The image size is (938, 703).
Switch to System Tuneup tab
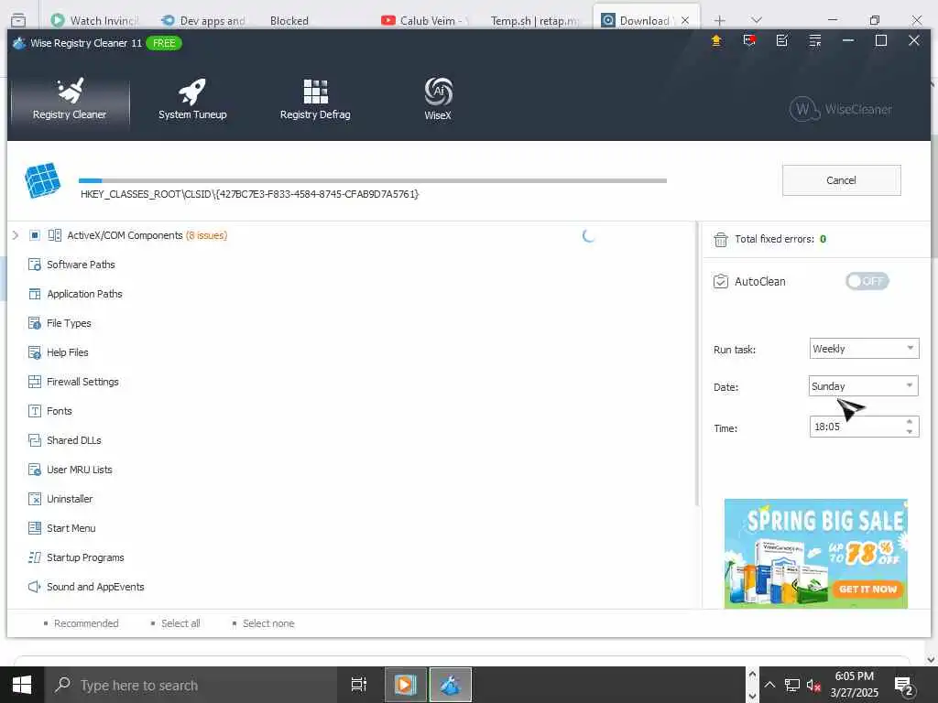pos(192,99)
